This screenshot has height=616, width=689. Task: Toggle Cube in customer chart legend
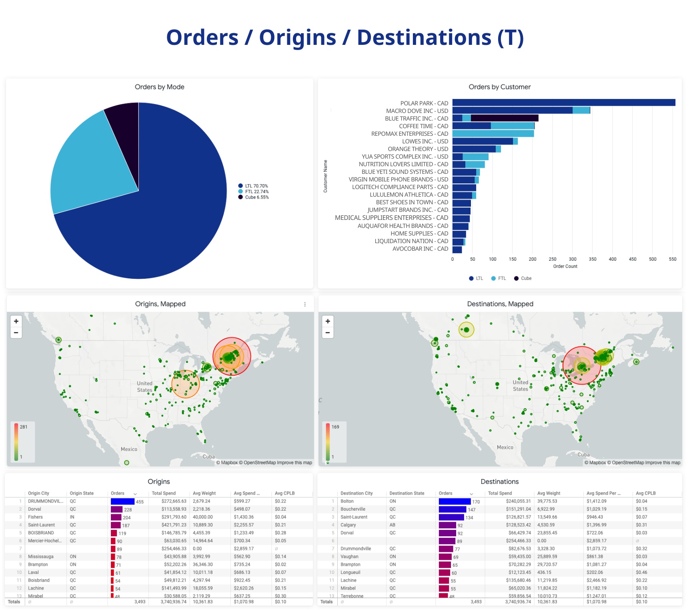[x=523, y=278]
